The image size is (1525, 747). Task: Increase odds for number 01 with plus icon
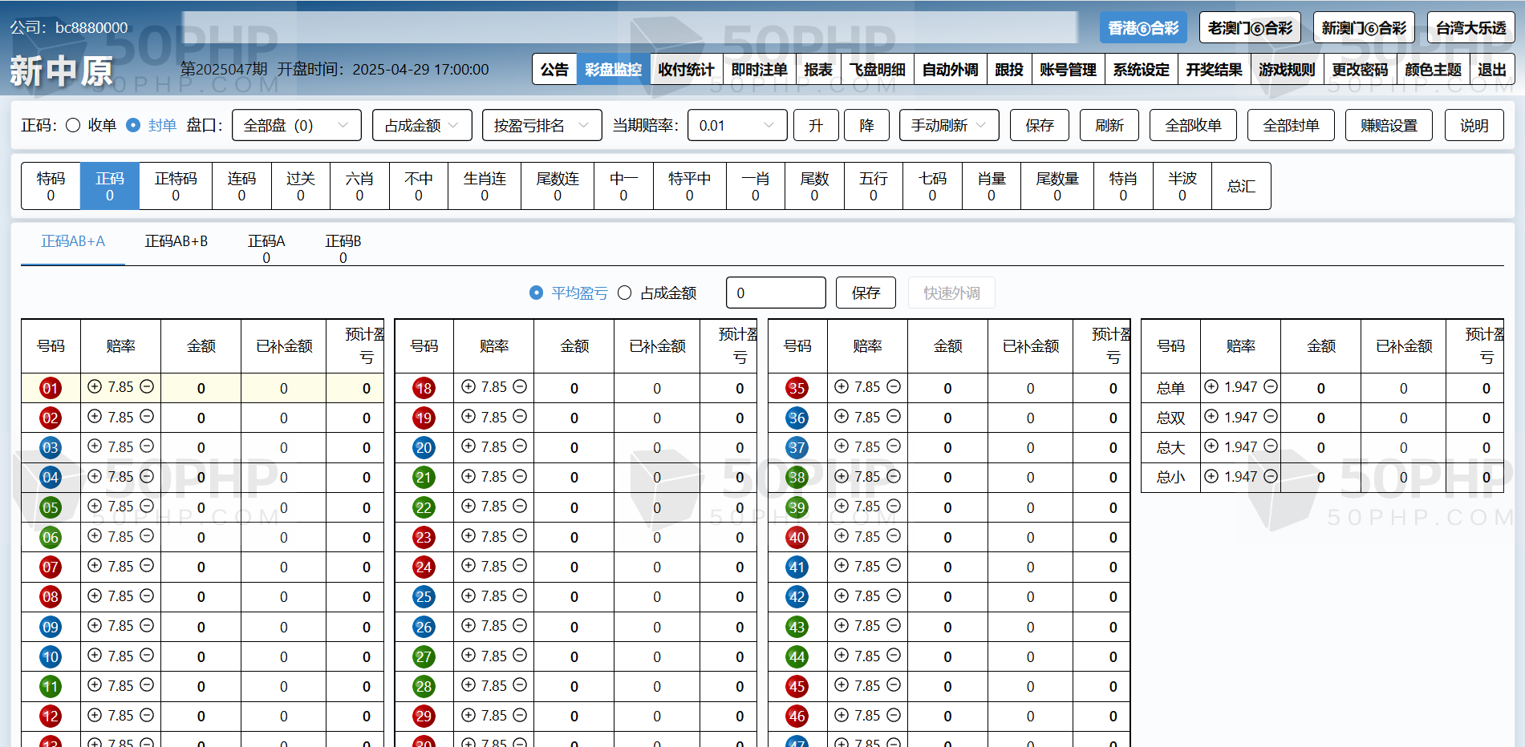pyautogui.click(x=95, y=386)
